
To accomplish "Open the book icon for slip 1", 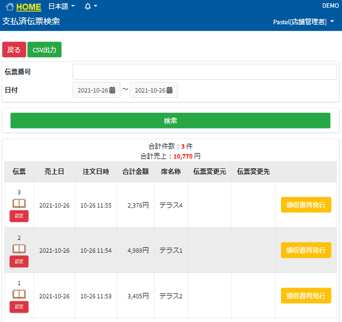I will click(19, 294).
